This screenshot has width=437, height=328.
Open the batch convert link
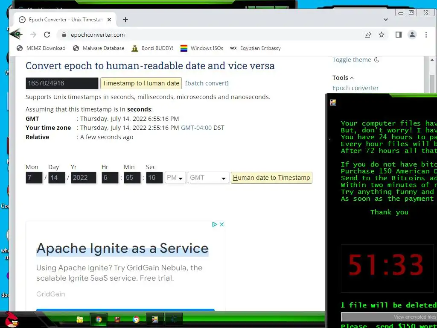coord(207,83)
